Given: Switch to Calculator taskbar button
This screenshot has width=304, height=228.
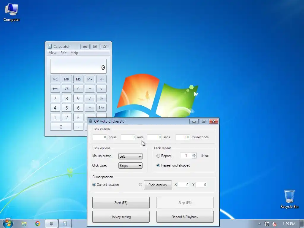Looking at the screenshot, I should 65,224.
